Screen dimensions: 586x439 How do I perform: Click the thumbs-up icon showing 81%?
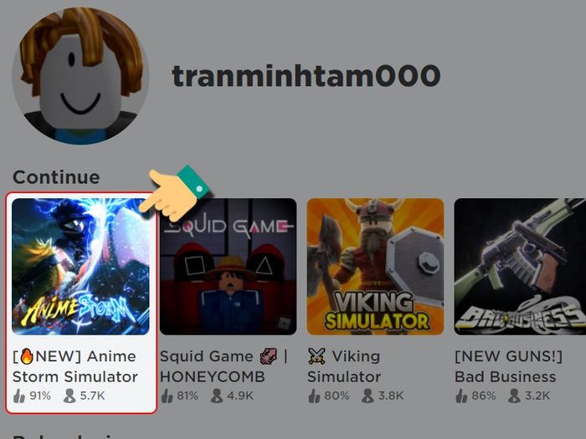point(167,396)
